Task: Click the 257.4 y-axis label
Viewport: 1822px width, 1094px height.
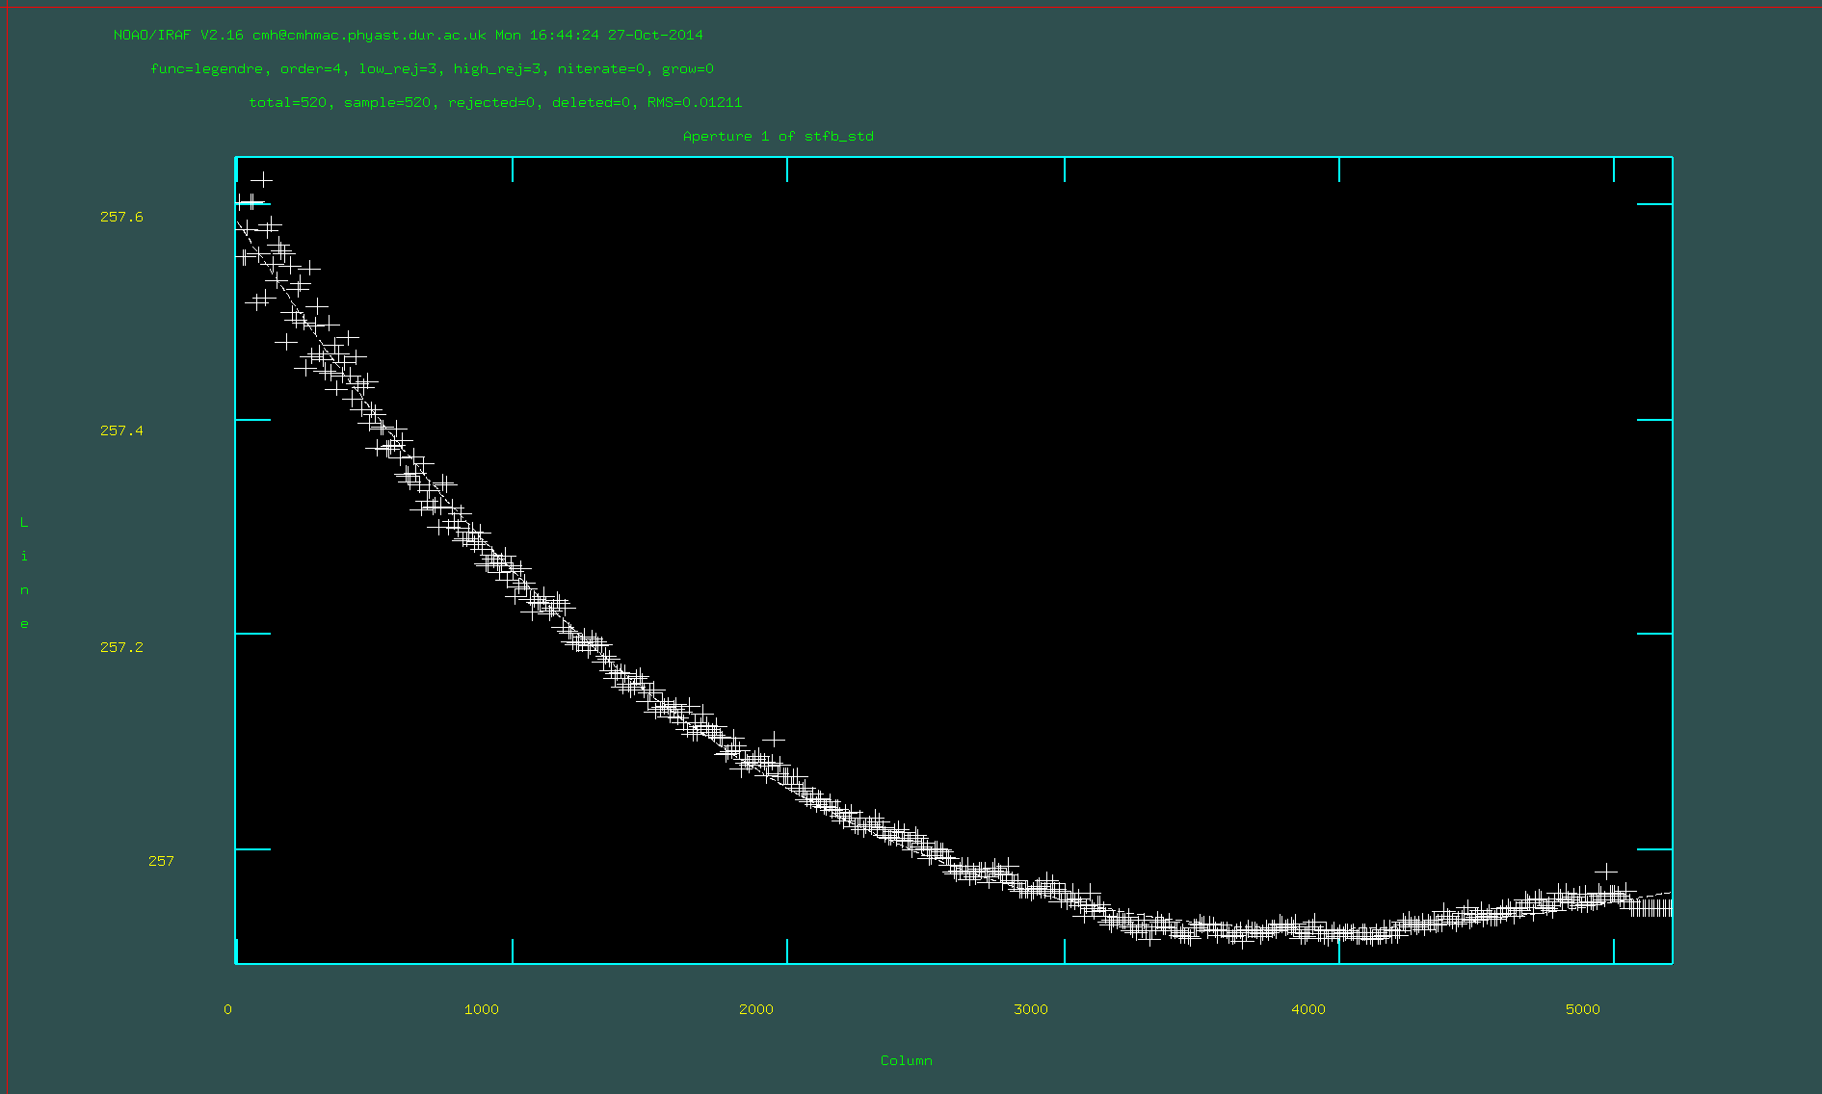Action: click(x=121, y=430)
